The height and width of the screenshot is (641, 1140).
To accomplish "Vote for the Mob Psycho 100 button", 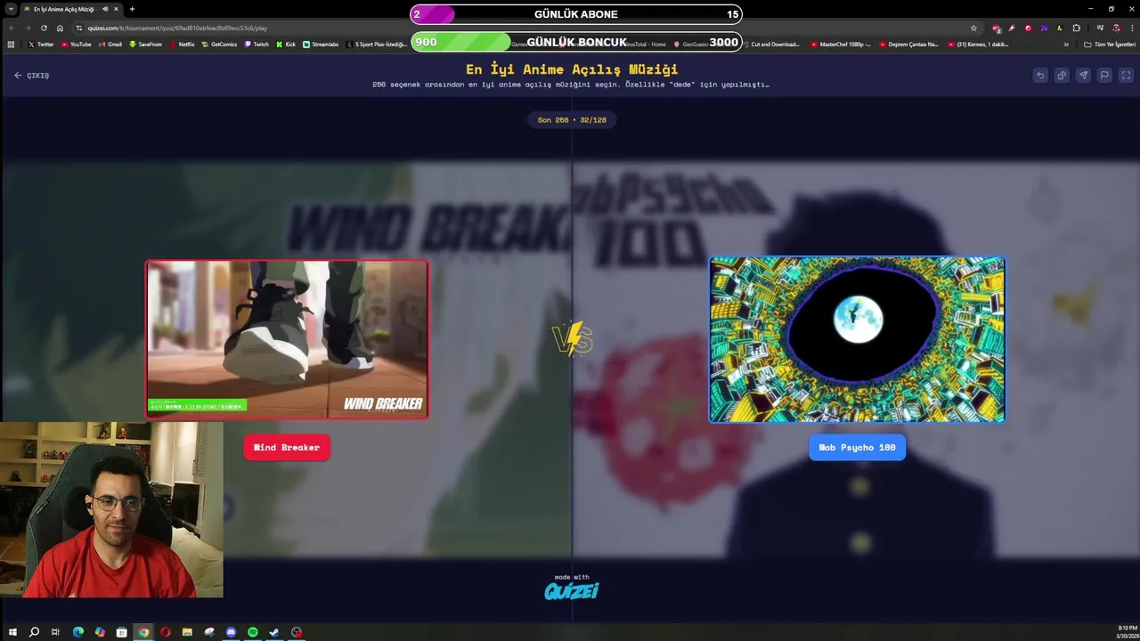I will [857, 448].
